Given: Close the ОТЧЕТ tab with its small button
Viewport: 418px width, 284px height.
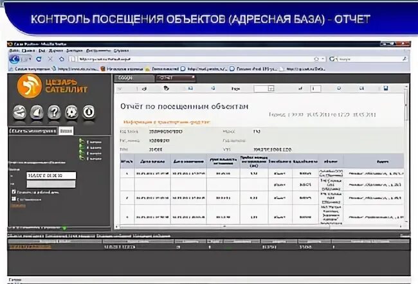Looking at the screenshot, I should click(x=194, y=78).
